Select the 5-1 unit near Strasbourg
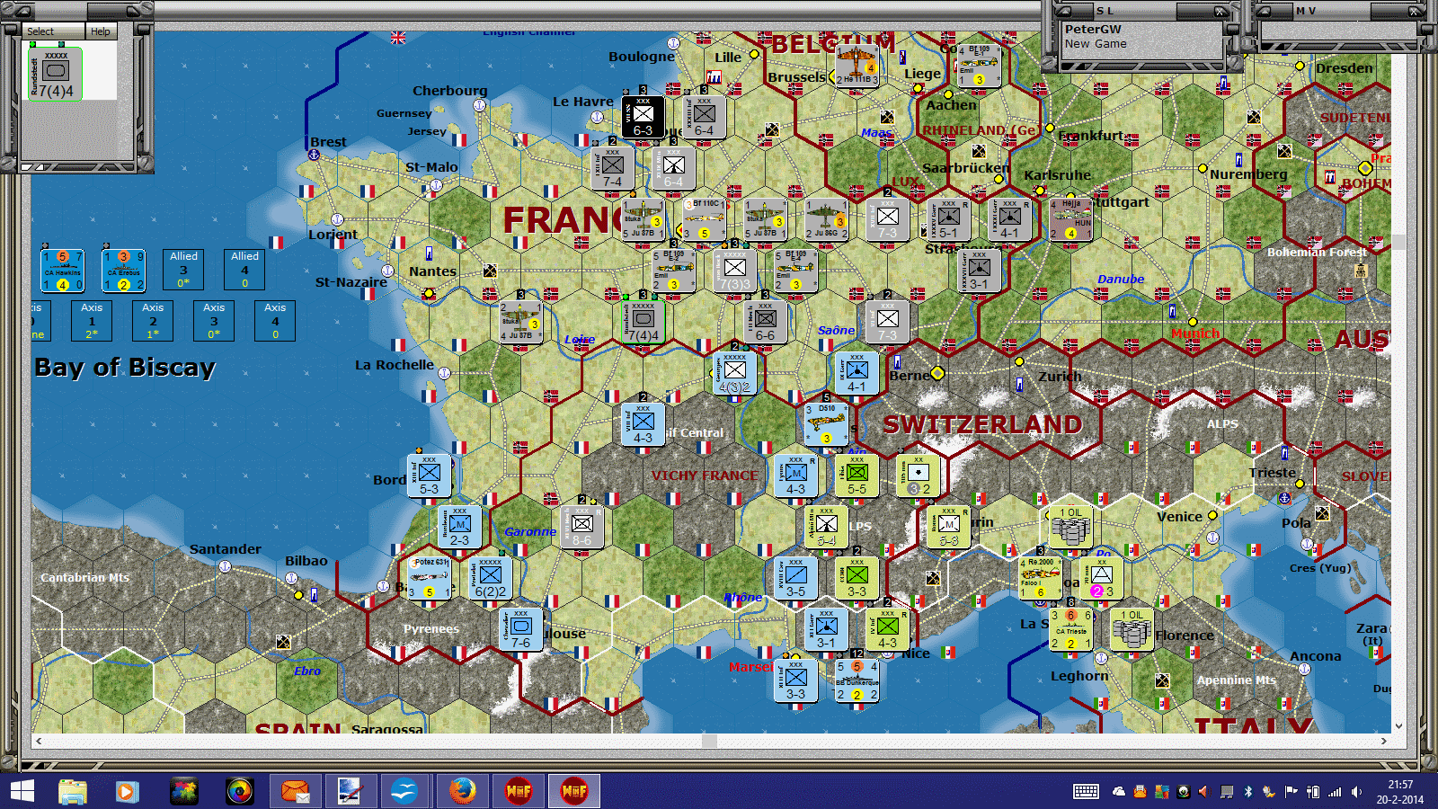1438x809 pixels. pos(949,219)
